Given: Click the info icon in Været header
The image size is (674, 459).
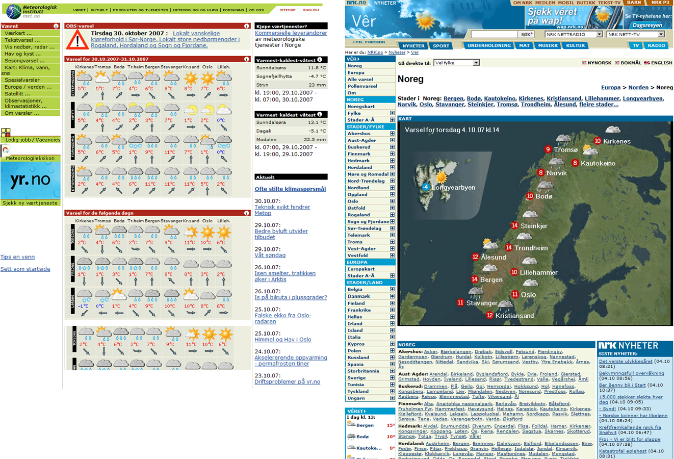Looking at the screenshot, I should 56,26.
